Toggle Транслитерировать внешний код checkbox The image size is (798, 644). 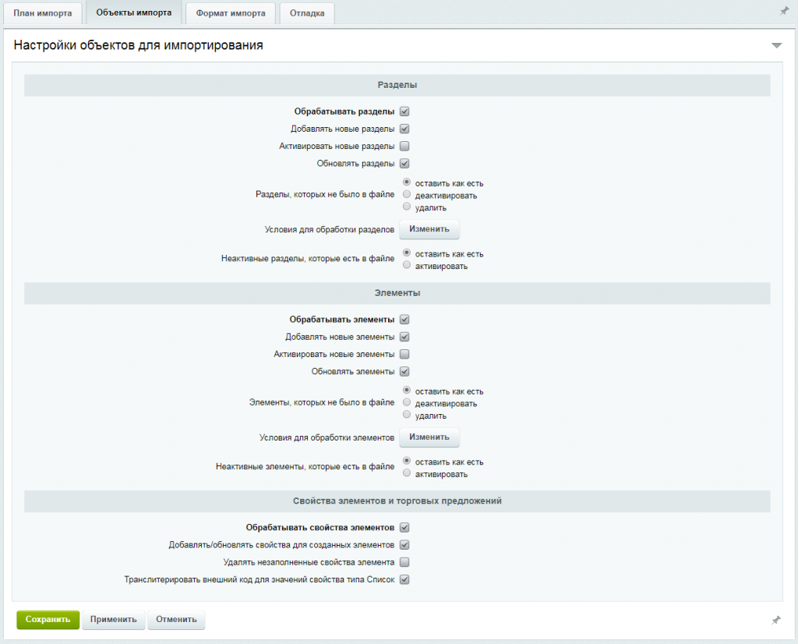click(x=404, y=579)
